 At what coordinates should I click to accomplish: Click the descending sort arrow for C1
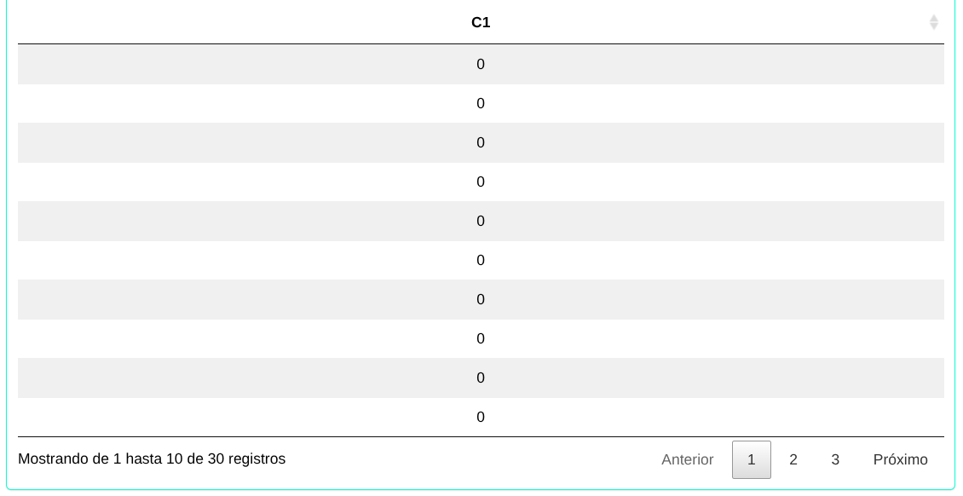pyautogui.click(x=934, y=26)
